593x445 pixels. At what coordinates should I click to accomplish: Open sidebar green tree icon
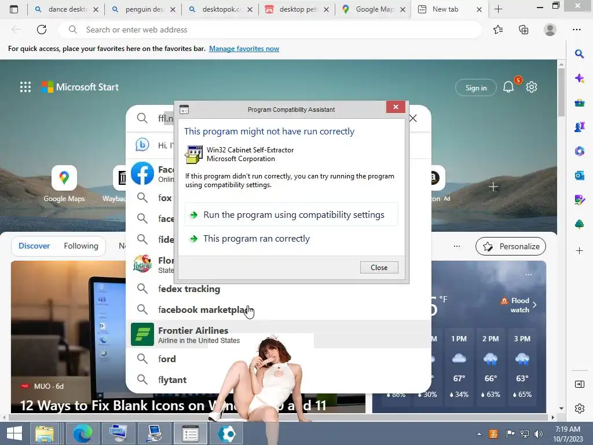point(579,224)
